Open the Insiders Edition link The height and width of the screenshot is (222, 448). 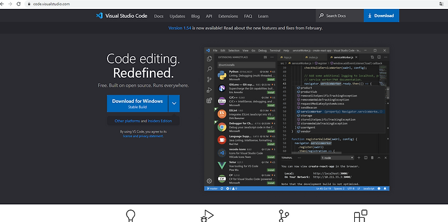159,121
